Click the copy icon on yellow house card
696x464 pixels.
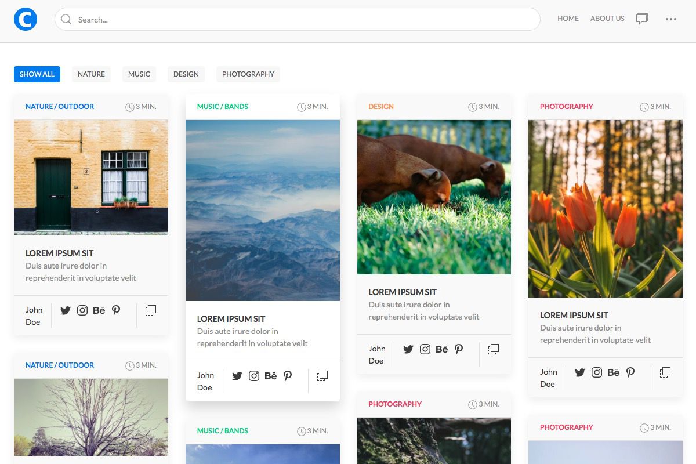point(151,310)
